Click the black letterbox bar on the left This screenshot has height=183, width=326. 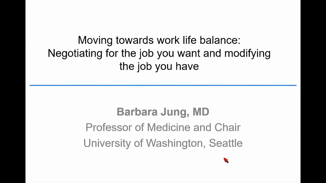(13, 91)
